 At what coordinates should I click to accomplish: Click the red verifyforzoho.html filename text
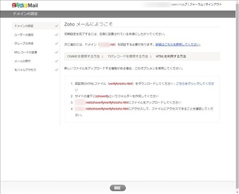120,84
